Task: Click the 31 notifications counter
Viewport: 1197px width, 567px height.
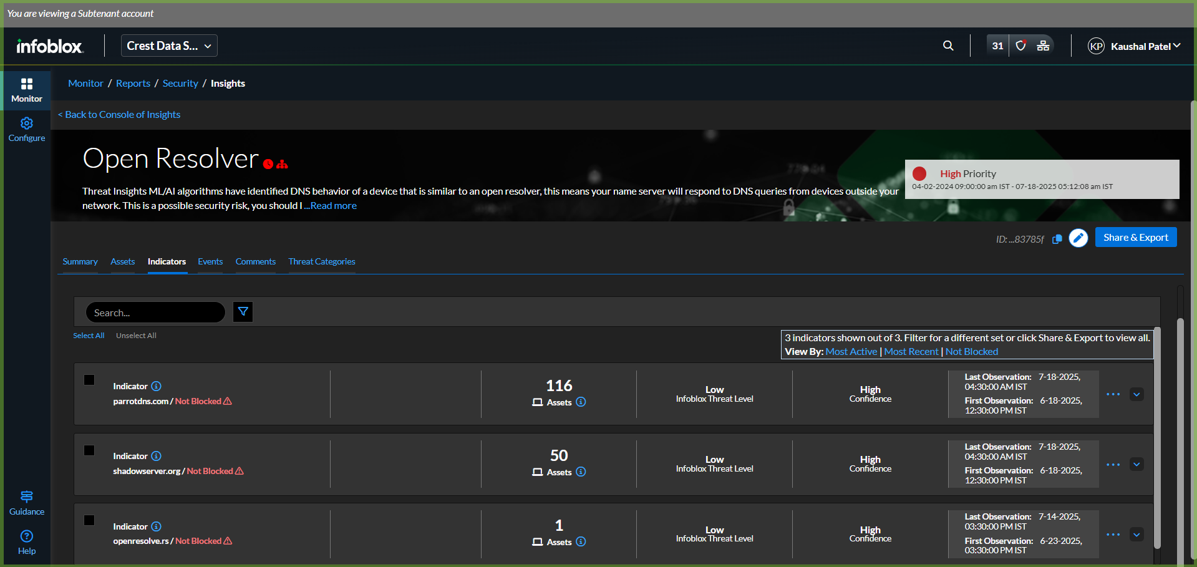Action: [998, 46]
